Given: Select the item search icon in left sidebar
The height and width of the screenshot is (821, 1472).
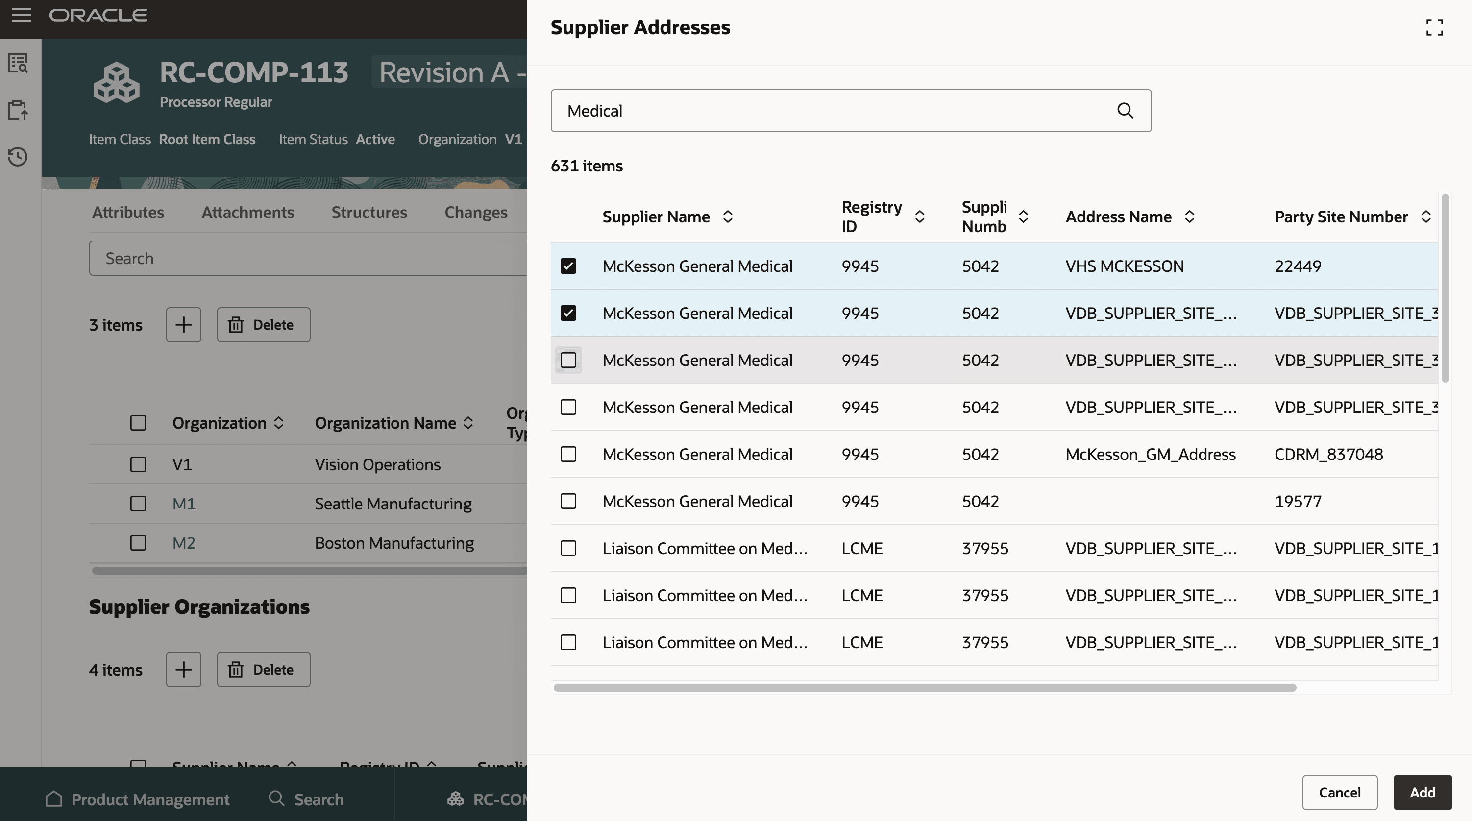Looking at the screenshot, I should pyautogui.click(x=18, y=63).
